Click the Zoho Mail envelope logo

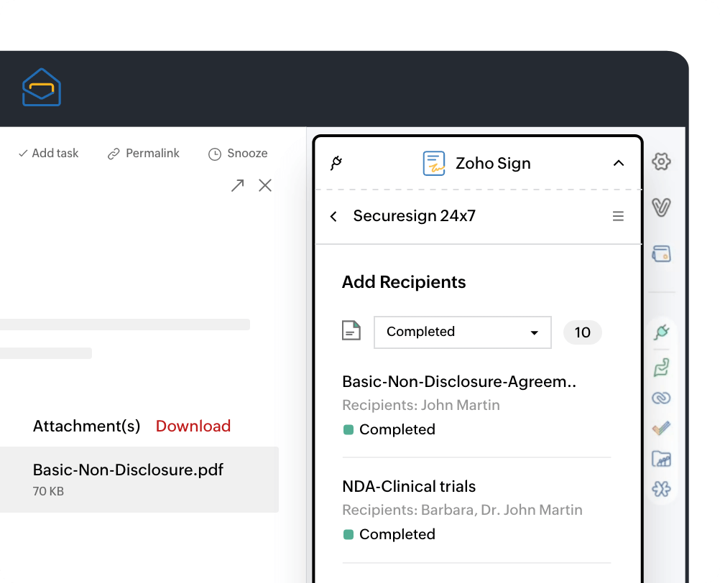(x=42, y=87)
